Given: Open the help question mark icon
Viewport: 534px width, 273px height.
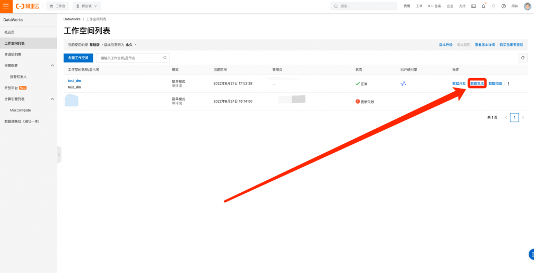Looking at the screenshot, I should 504,6.
